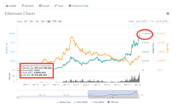186x105 pixels.
Task: Set zoom to 3m
Action: (43, 21)
